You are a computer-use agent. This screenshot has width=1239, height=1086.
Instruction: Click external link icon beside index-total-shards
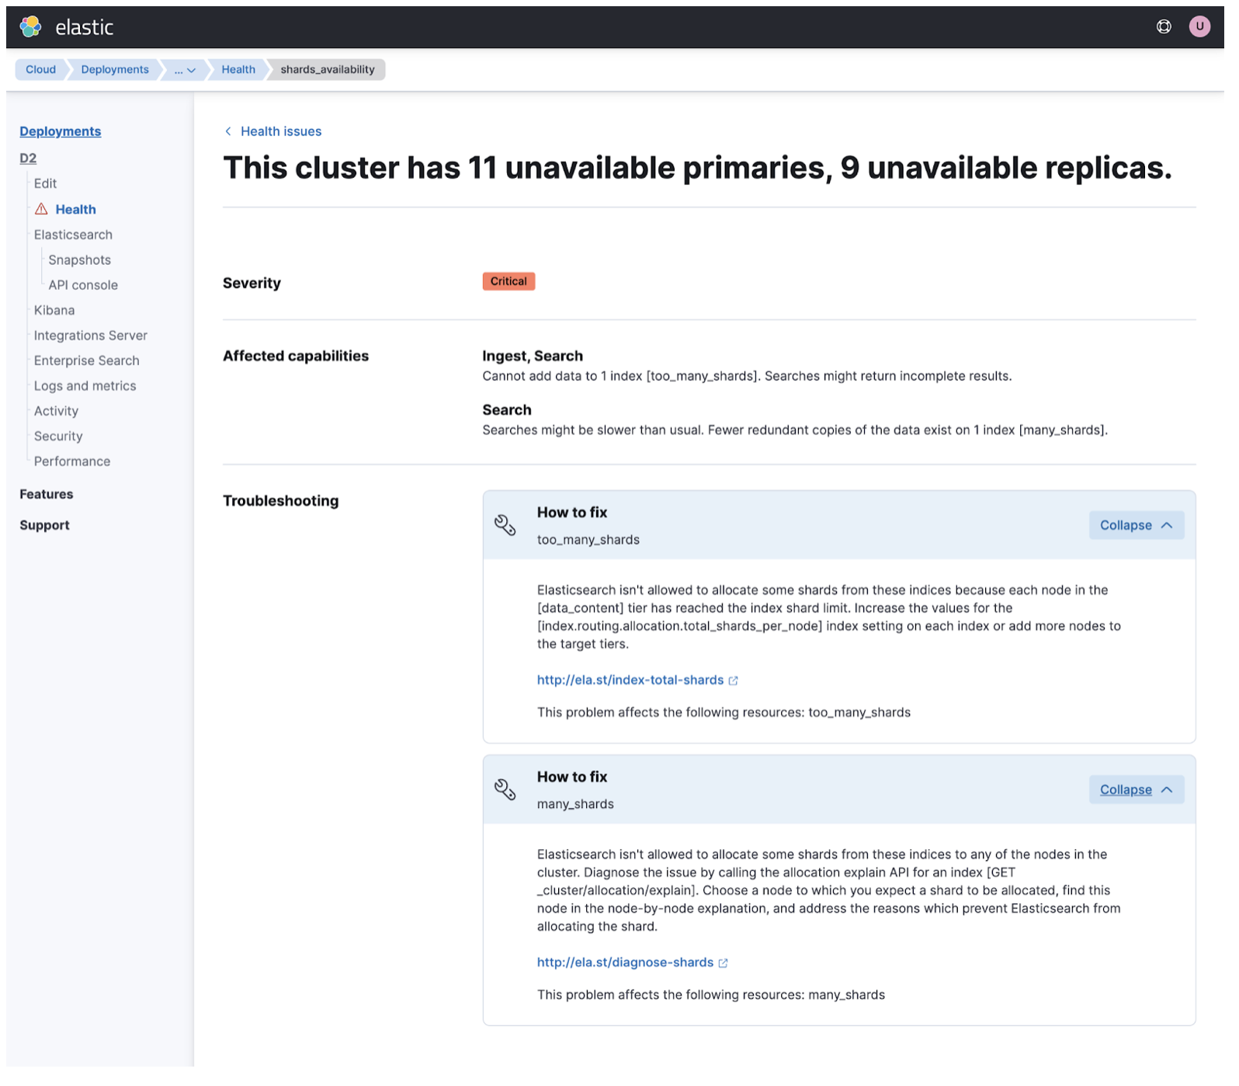point(734,680)
